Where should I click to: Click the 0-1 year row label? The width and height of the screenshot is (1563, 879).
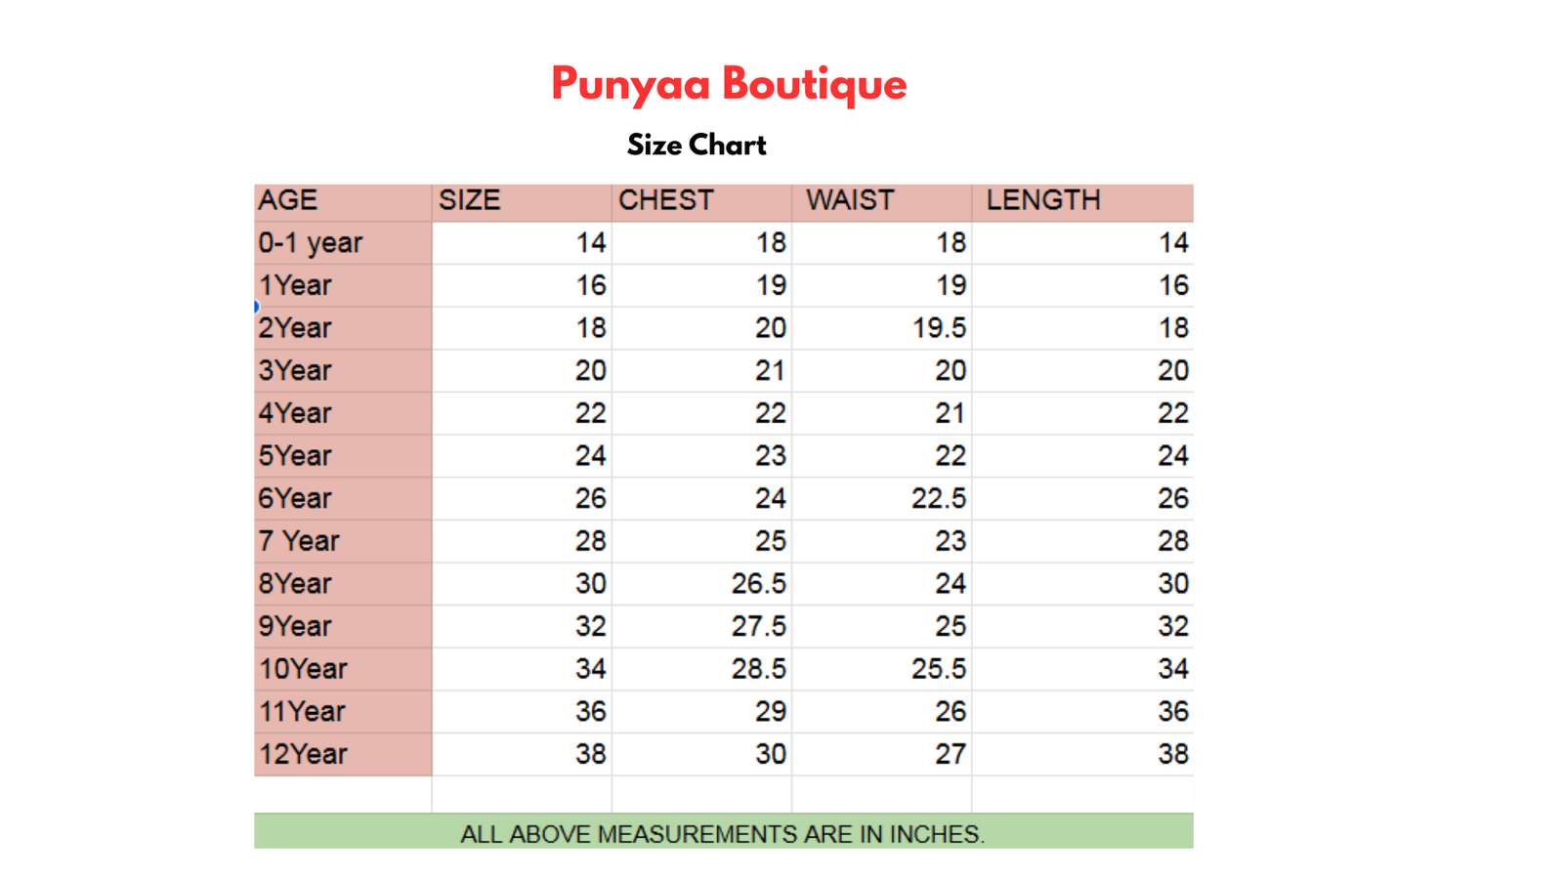[311, 243]
